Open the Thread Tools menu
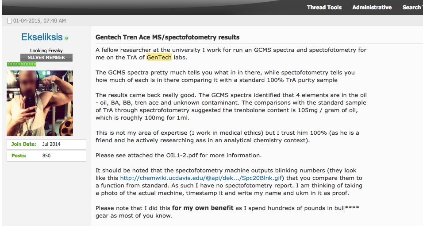This screenshot has width=423, height=226. (x=324, y=8)
